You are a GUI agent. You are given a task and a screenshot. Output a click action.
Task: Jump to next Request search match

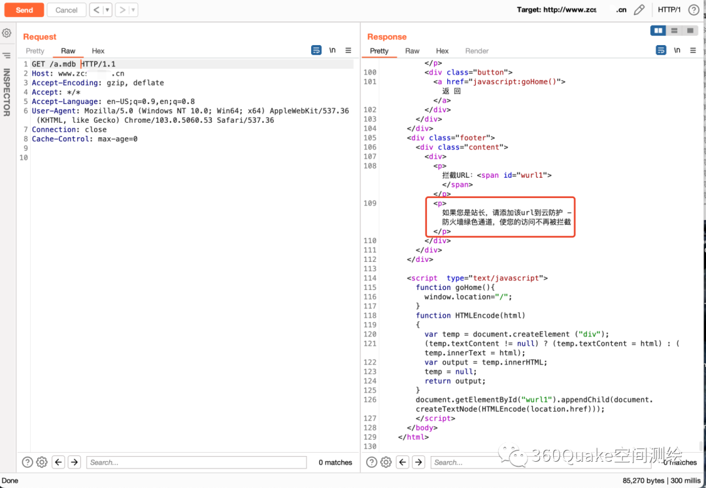[x=75, y=462]
